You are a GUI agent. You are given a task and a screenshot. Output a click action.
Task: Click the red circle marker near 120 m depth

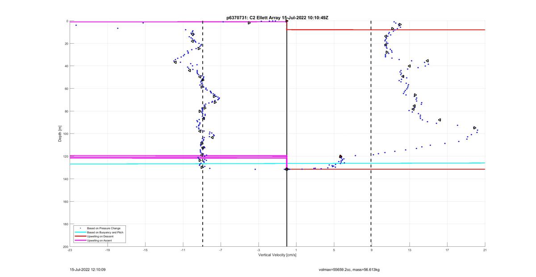(340, 156)
